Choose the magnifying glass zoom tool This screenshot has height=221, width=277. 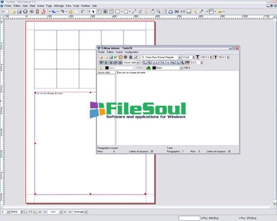[x=158, y=11]
